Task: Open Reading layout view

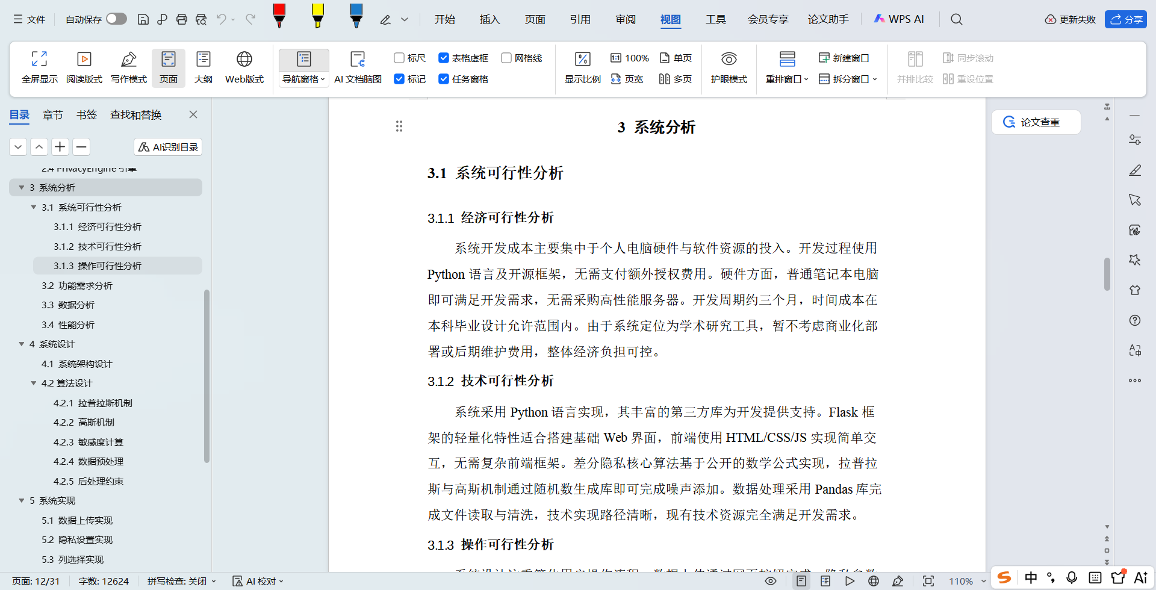Action: (84, 67)
